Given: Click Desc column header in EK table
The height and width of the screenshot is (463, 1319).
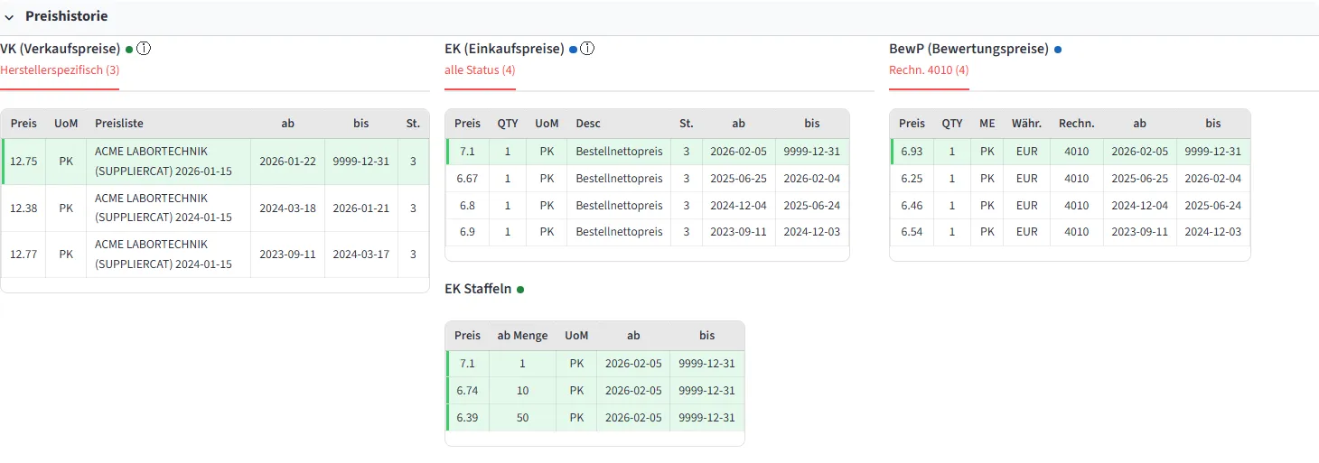Looking at the screenshot, I should point(588,124).
